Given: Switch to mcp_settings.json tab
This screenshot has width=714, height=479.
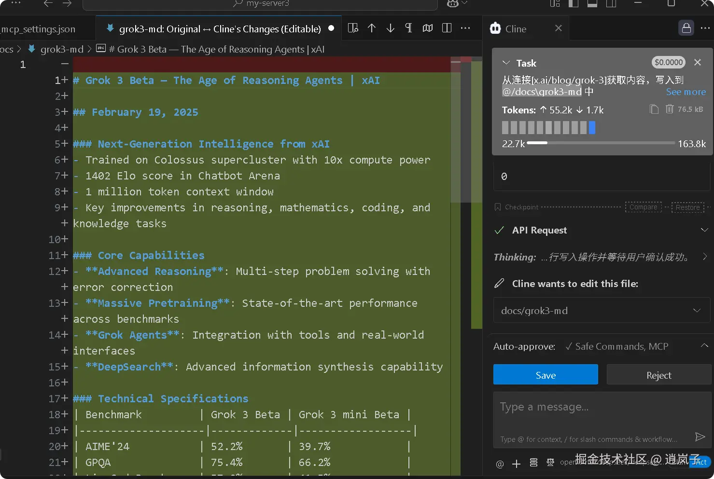Looking at the screenshot, I should tap(39, 29).
